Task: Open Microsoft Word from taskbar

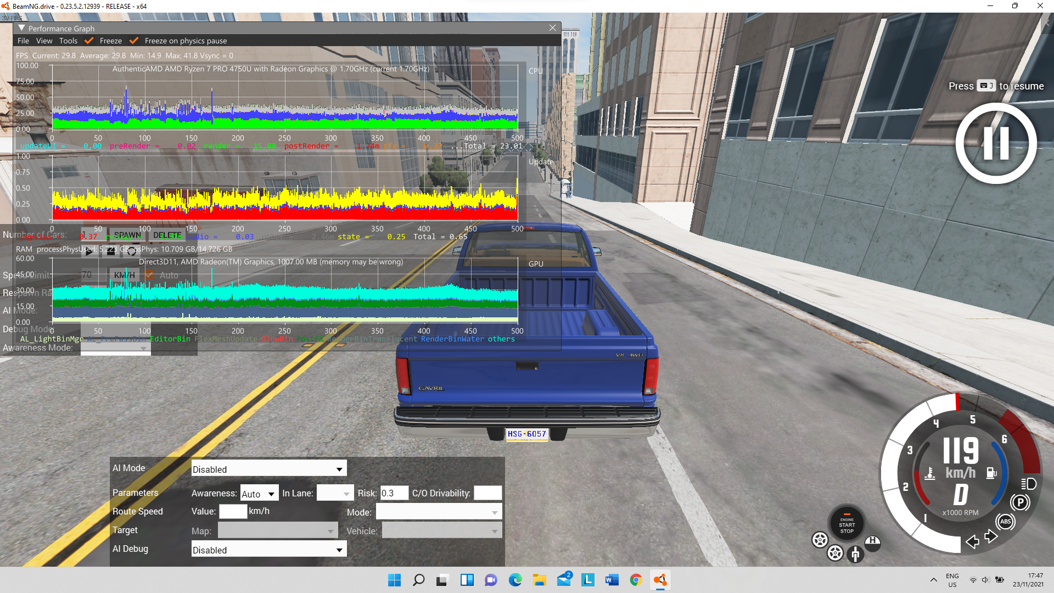Action: point(612,580)
